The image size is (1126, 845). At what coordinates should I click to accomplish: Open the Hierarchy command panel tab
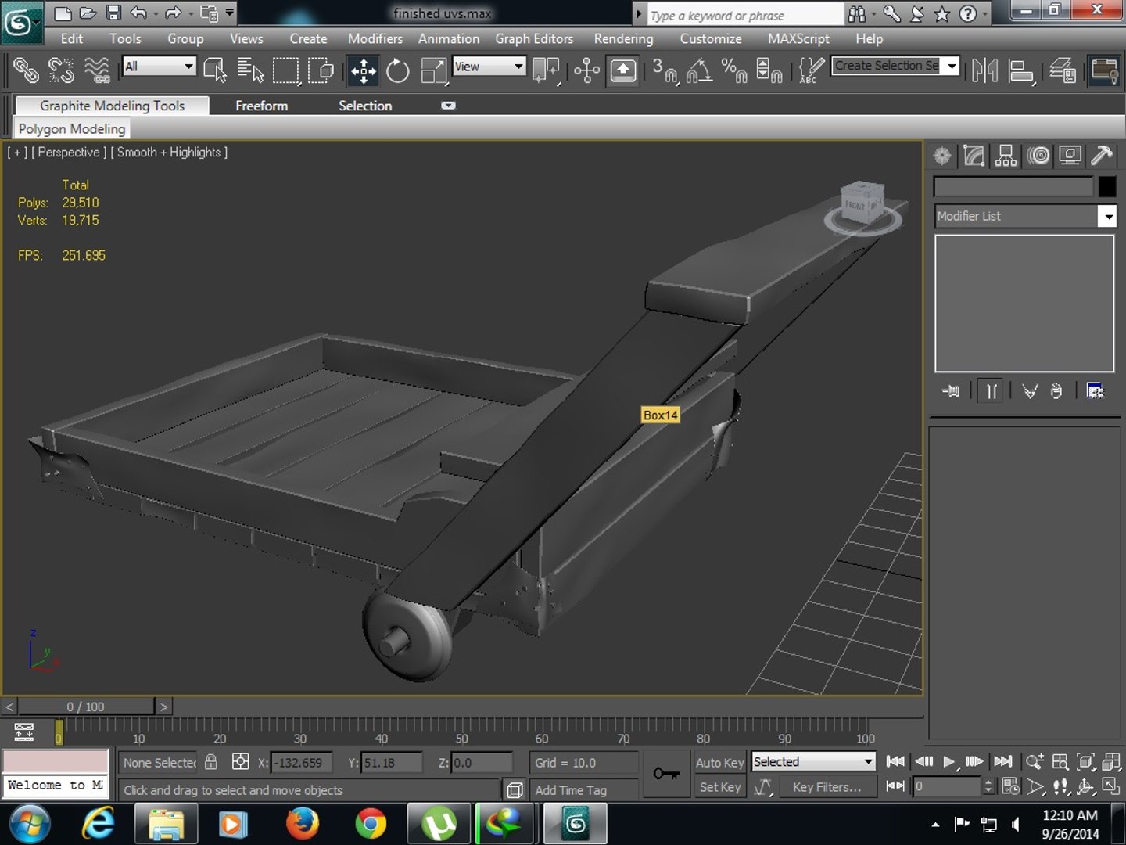click(1006, 156)
